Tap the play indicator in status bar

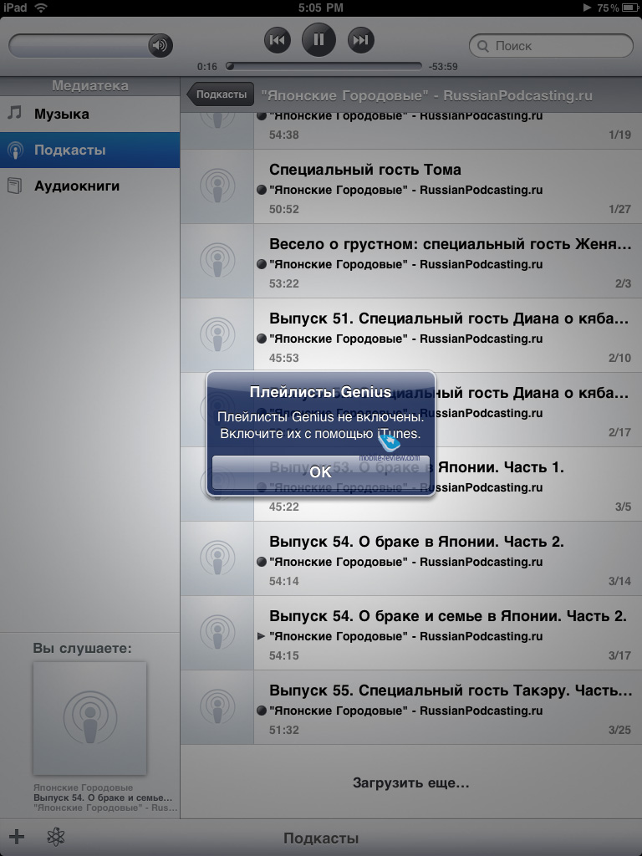click(x=588, y=8)
